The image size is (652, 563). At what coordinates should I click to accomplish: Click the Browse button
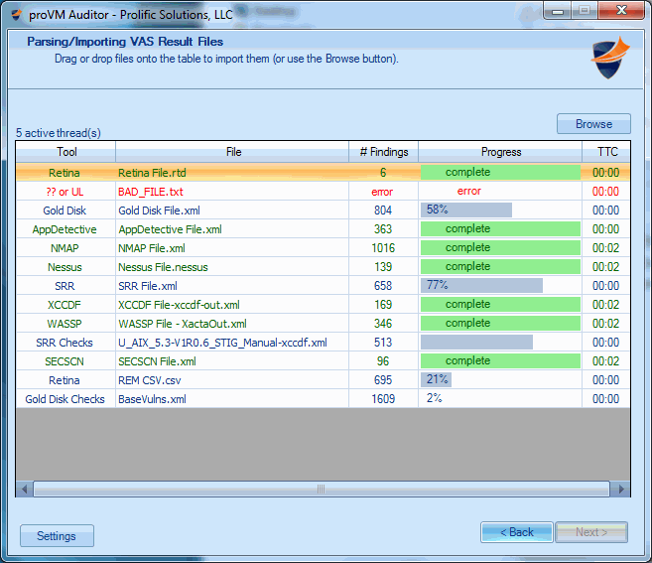(x=593, y=124)
